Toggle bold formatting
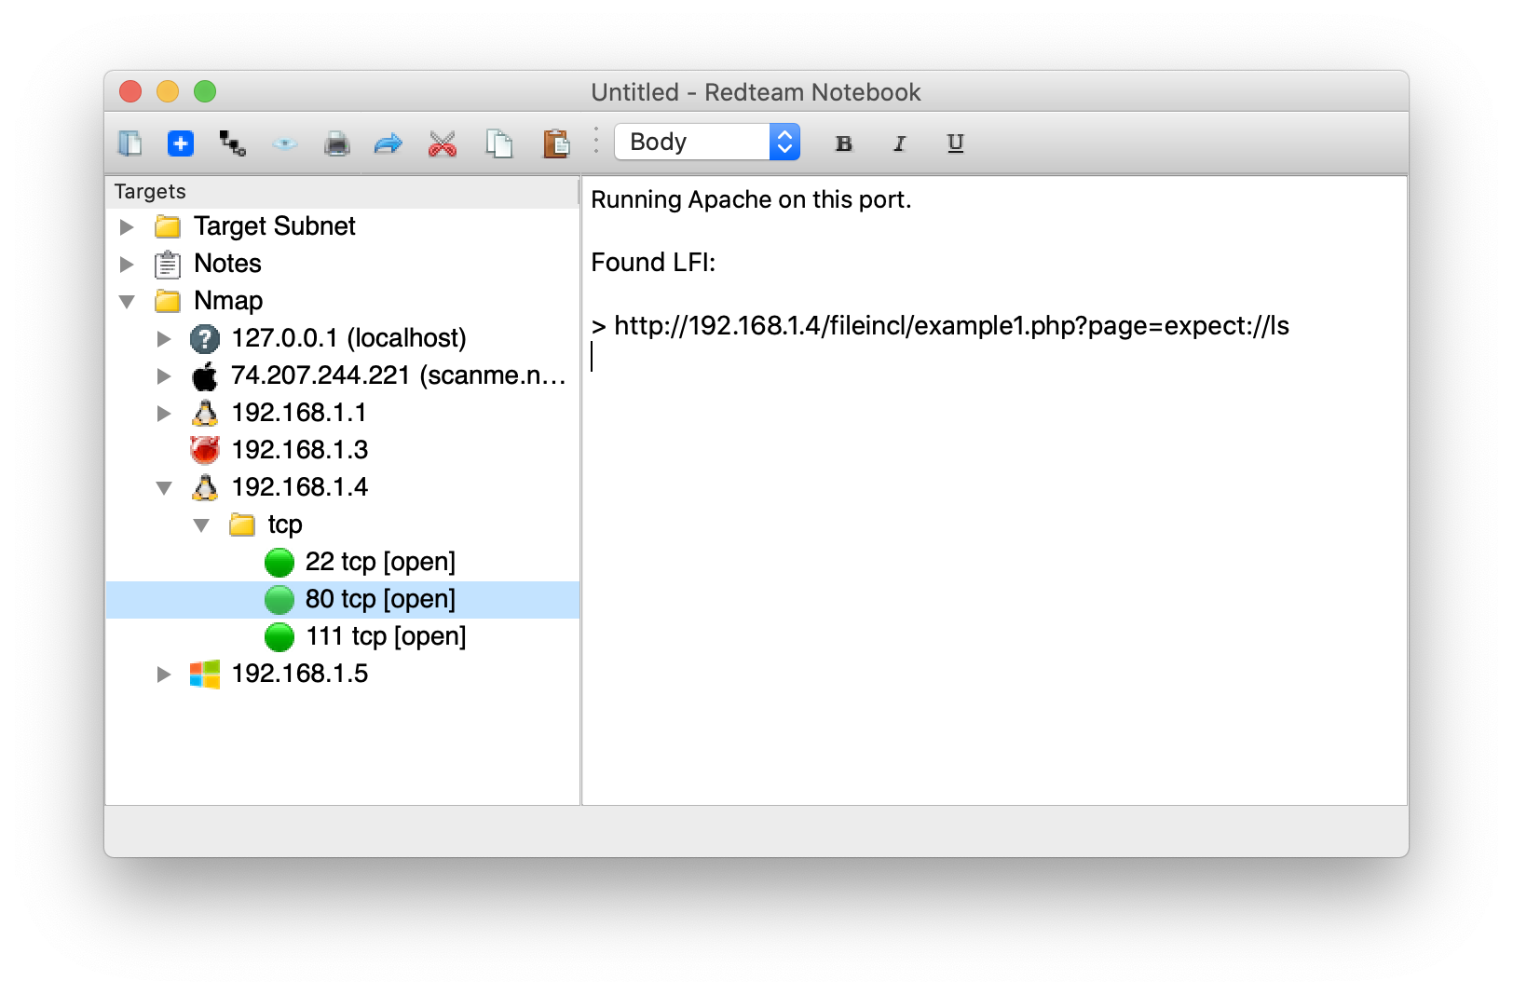1513x995 pixels. 844,143
